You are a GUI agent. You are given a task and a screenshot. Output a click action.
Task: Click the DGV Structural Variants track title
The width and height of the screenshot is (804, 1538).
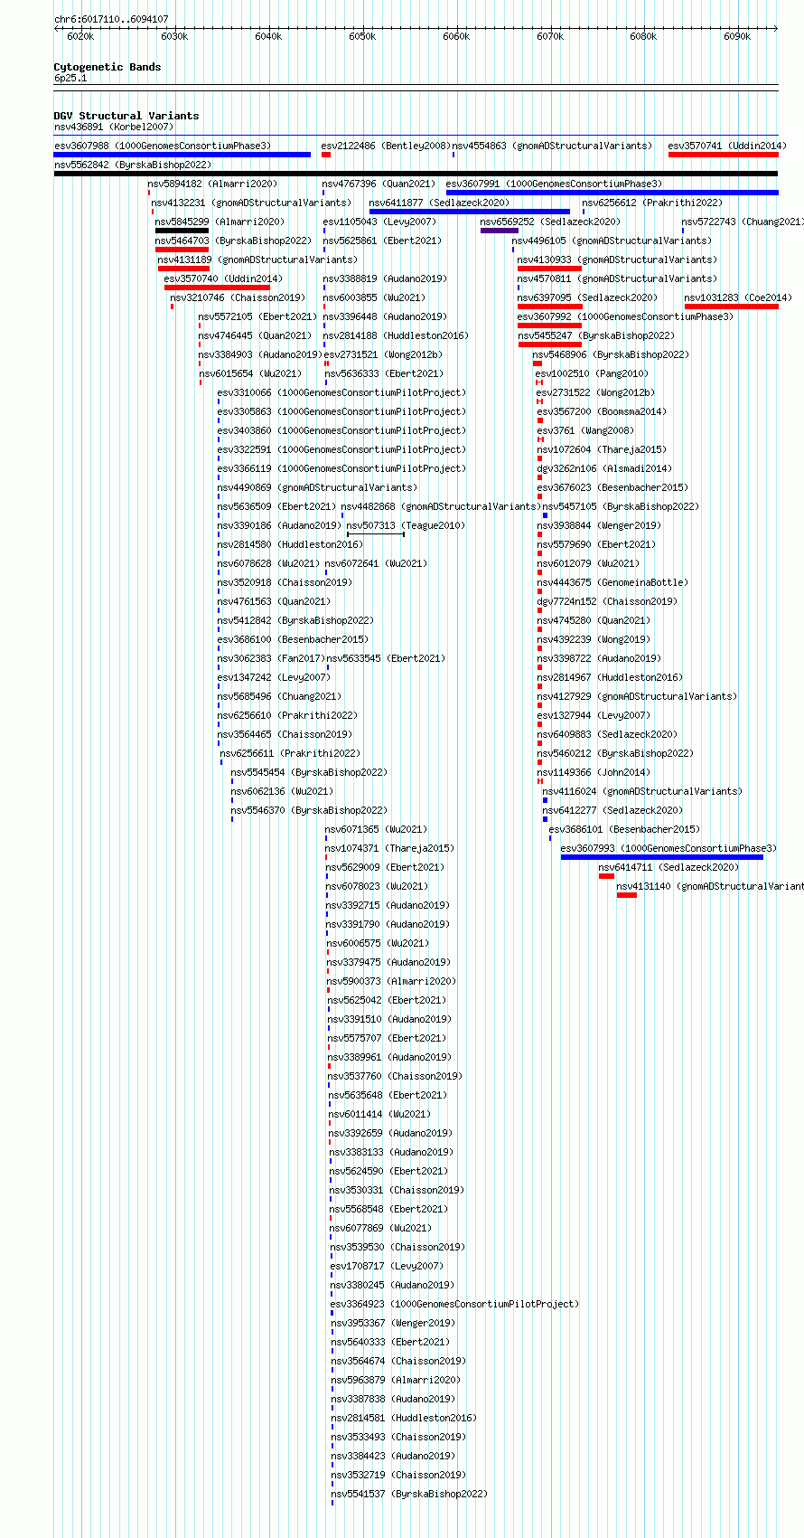point(126,116)
